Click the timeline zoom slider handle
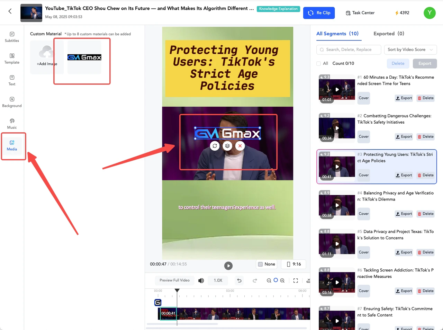443x330 pixels. pos(276,280)
